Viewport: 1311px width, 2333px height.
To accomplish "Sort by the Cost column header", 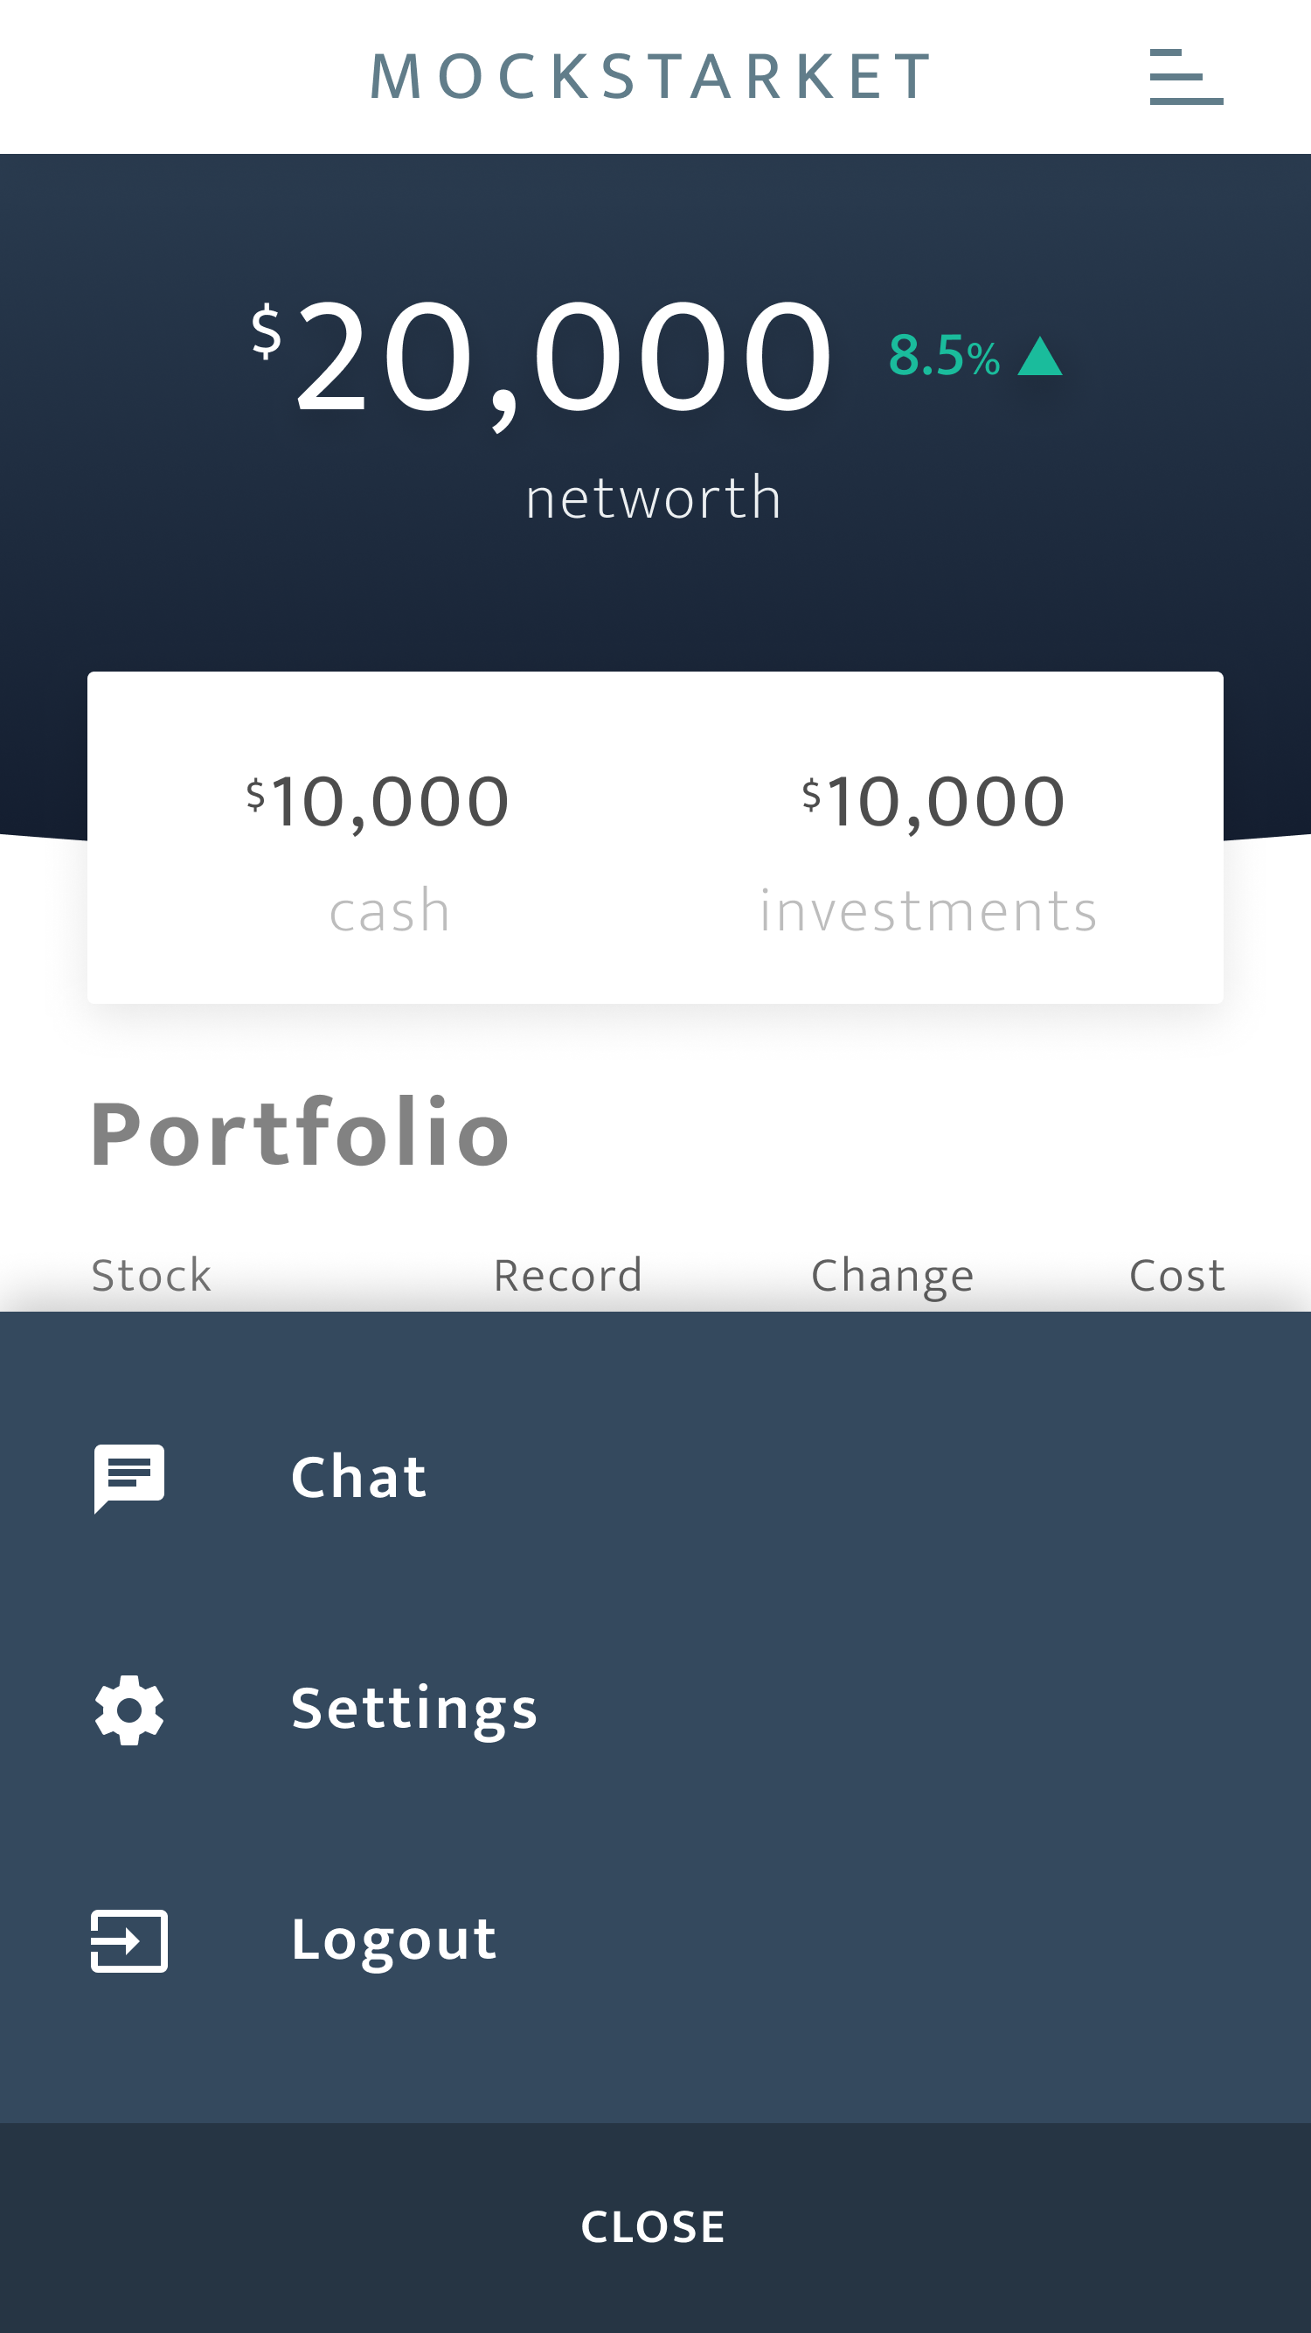I will [x=1177, y=1275].
